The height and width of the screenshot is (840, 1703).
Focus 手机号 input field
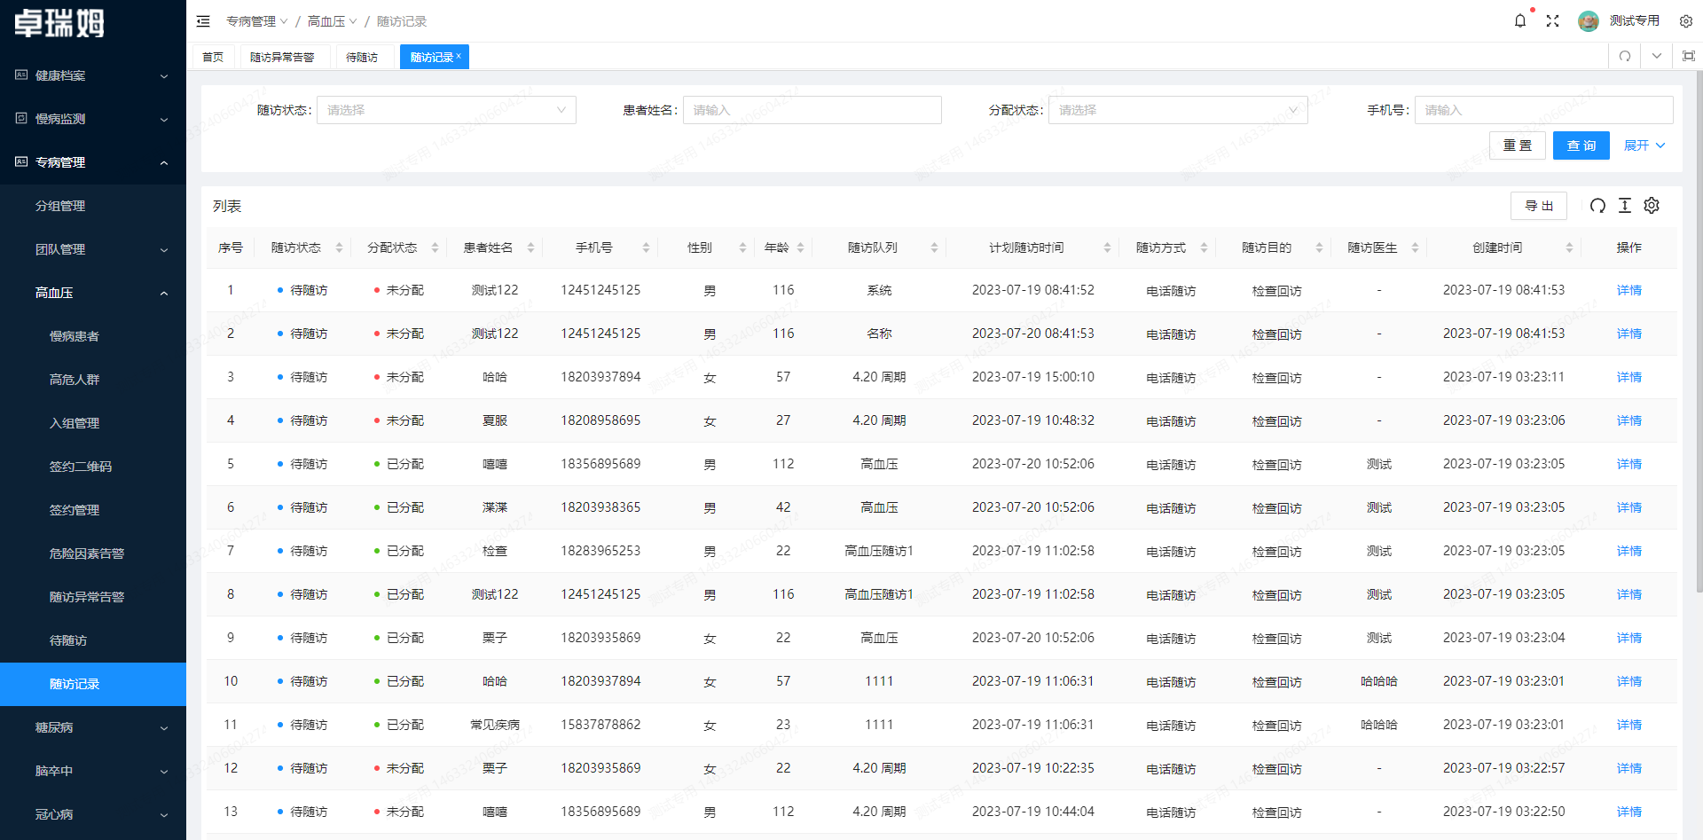click(x=1543, y=110)
